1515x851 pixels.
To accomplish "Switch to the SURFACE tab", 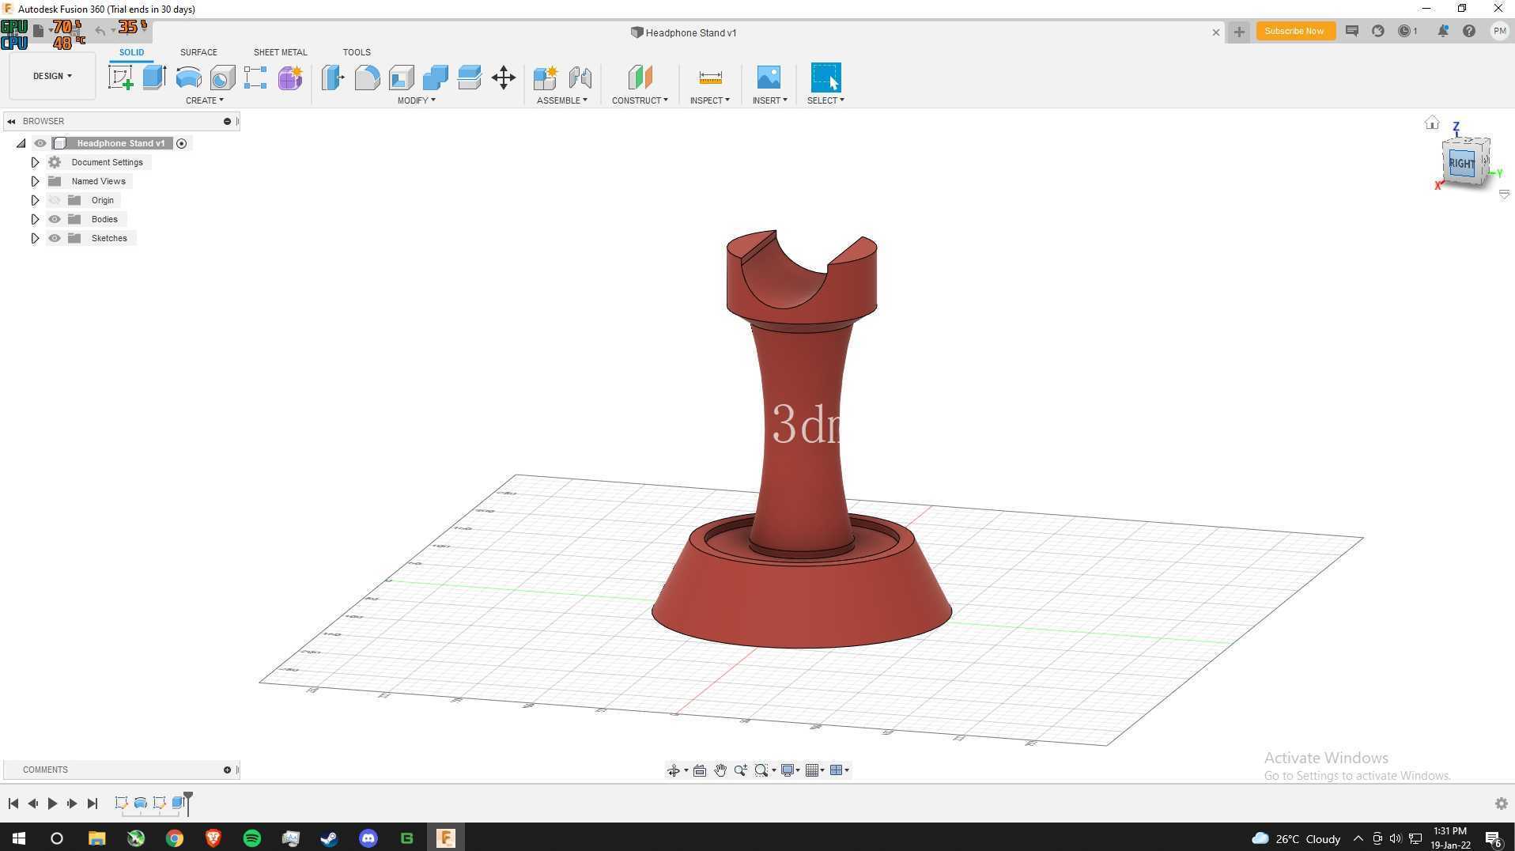I will (198, 52).
